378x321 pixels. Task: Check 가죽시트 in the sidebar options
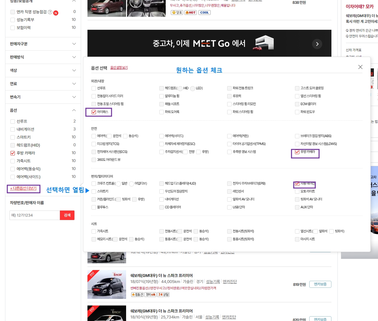point(13,161)
